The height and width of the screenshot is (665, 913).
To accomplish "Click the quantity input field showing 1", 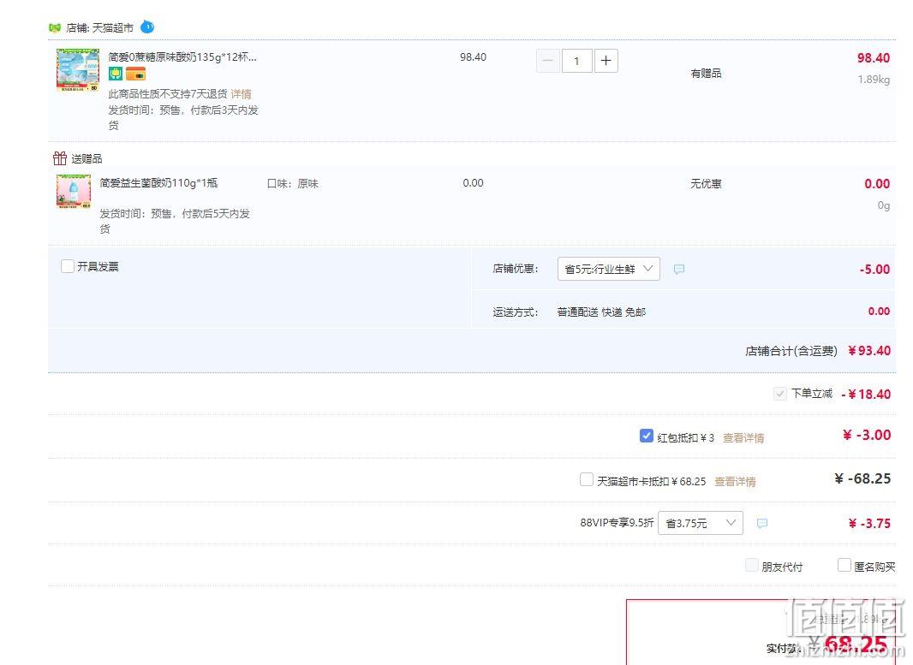I will click(x=576, y=61).
